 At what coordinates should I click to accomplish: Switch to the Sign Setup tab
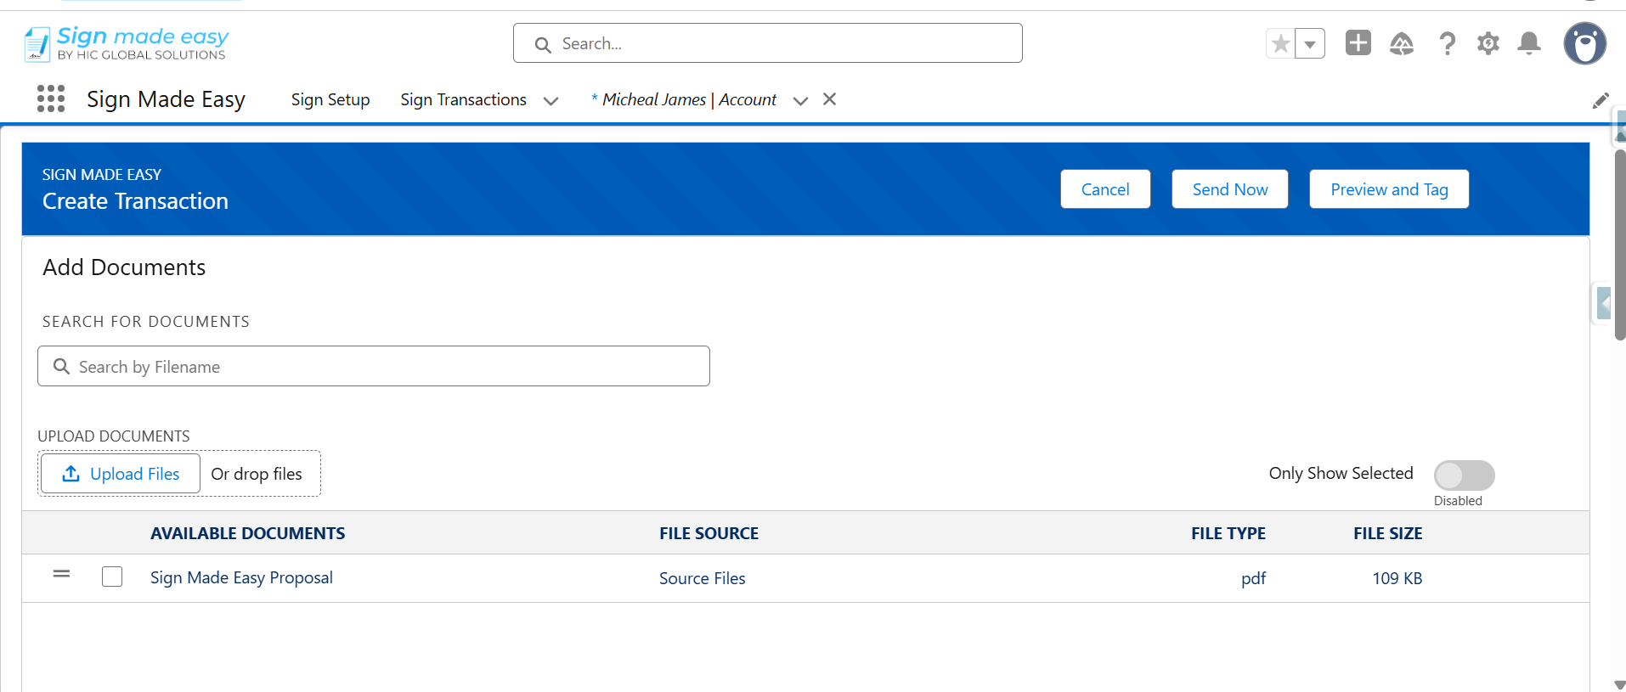330,99
